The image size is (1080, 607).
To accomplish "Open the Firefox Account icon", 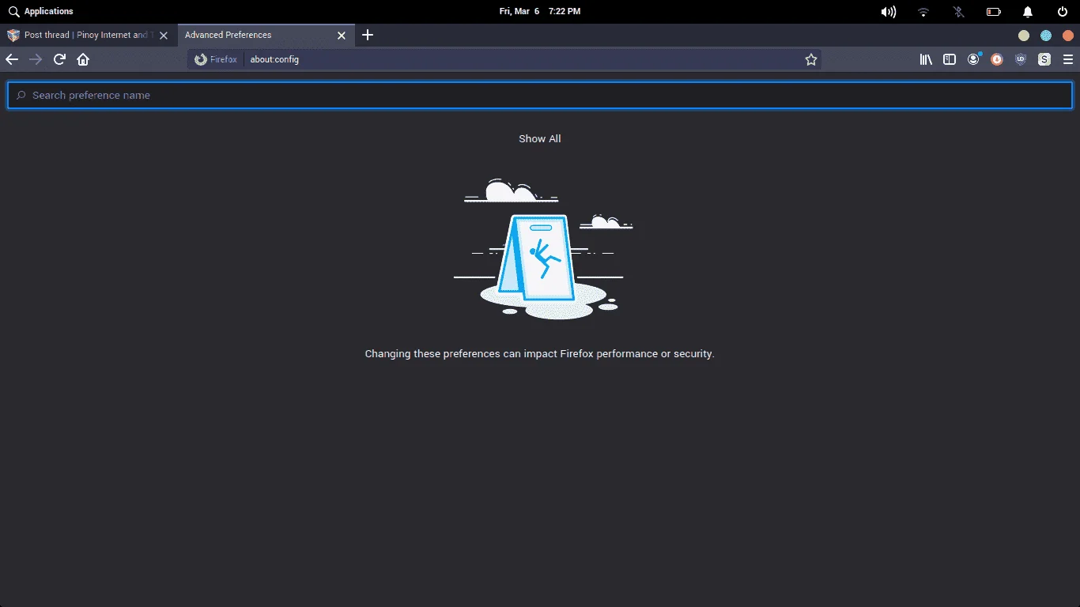I will pyautogui.click(x=973, y=59).
